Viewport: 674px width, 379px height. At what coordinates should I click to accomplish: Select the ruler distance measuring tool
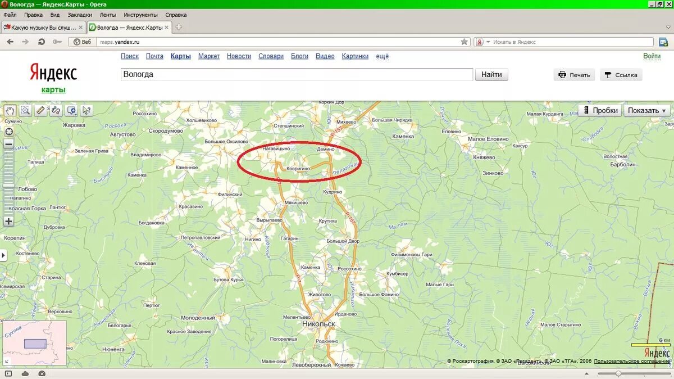coord(40,110)
